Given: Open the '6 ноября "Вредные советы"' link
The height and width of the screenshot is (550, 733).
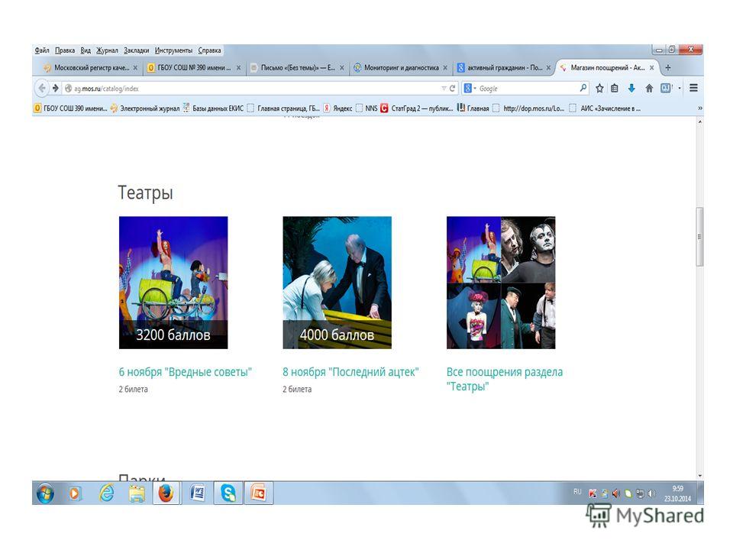Looking at the screenshot, I should tap(185, 372).
